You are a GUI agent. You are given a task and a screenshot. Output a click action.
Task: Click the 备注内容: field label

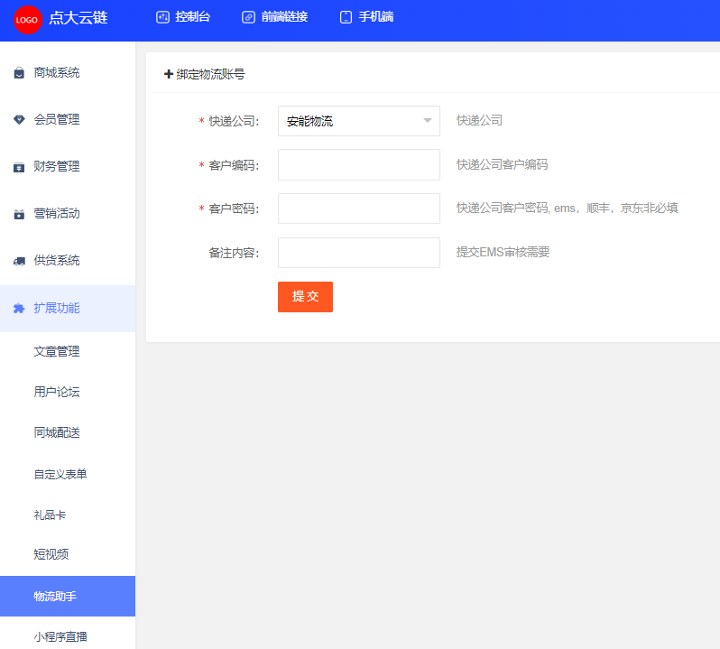coord(234,253)
